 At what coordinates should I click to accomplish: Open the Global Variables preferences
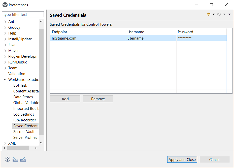click(26, 103)
